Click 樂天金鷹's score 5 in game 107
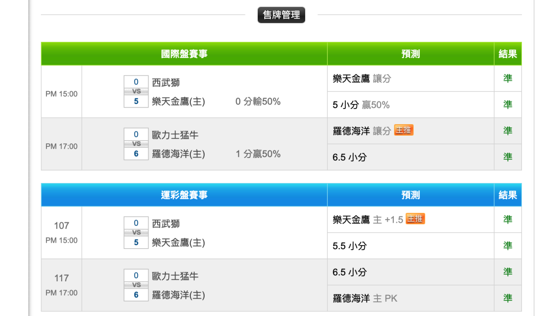This screenshot has width=551, height=316. click(136, 242)
